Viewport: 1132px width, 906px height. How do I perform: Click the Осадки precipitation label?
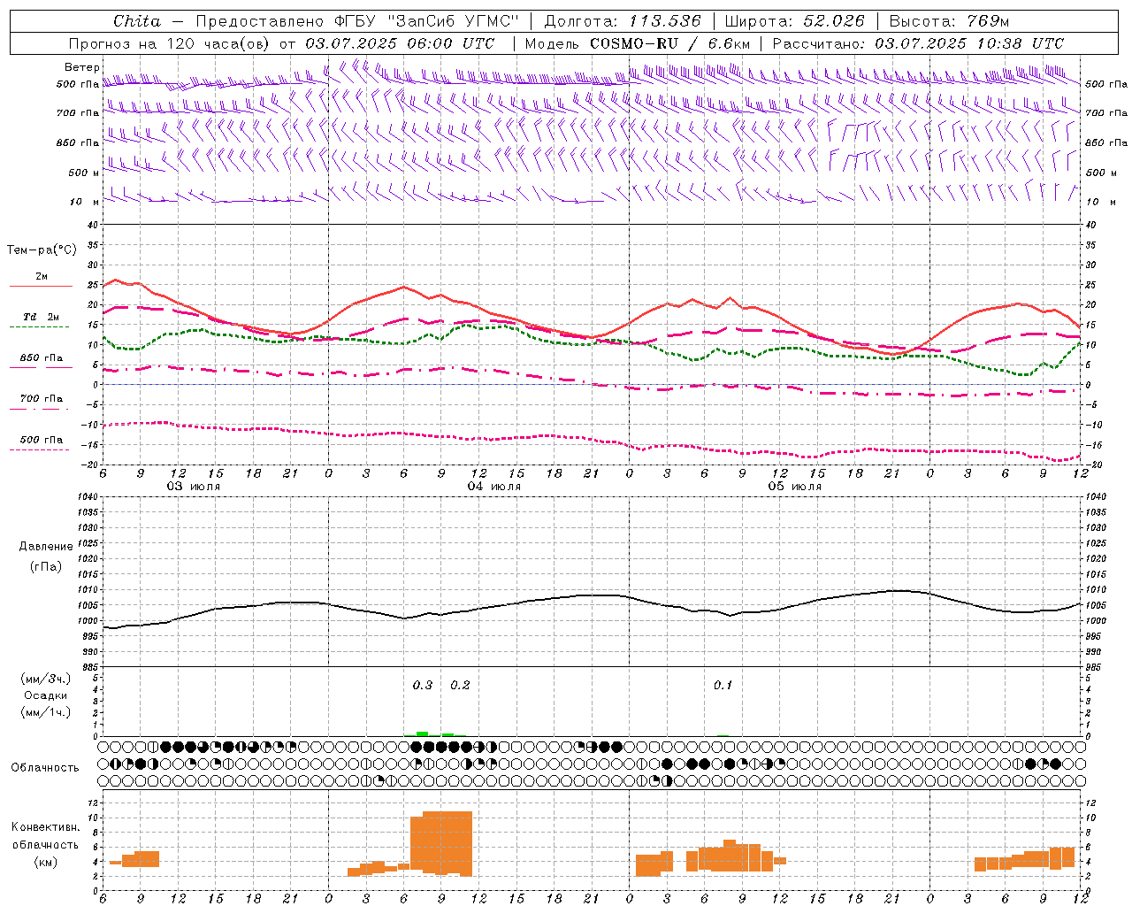tap(45, 695)
